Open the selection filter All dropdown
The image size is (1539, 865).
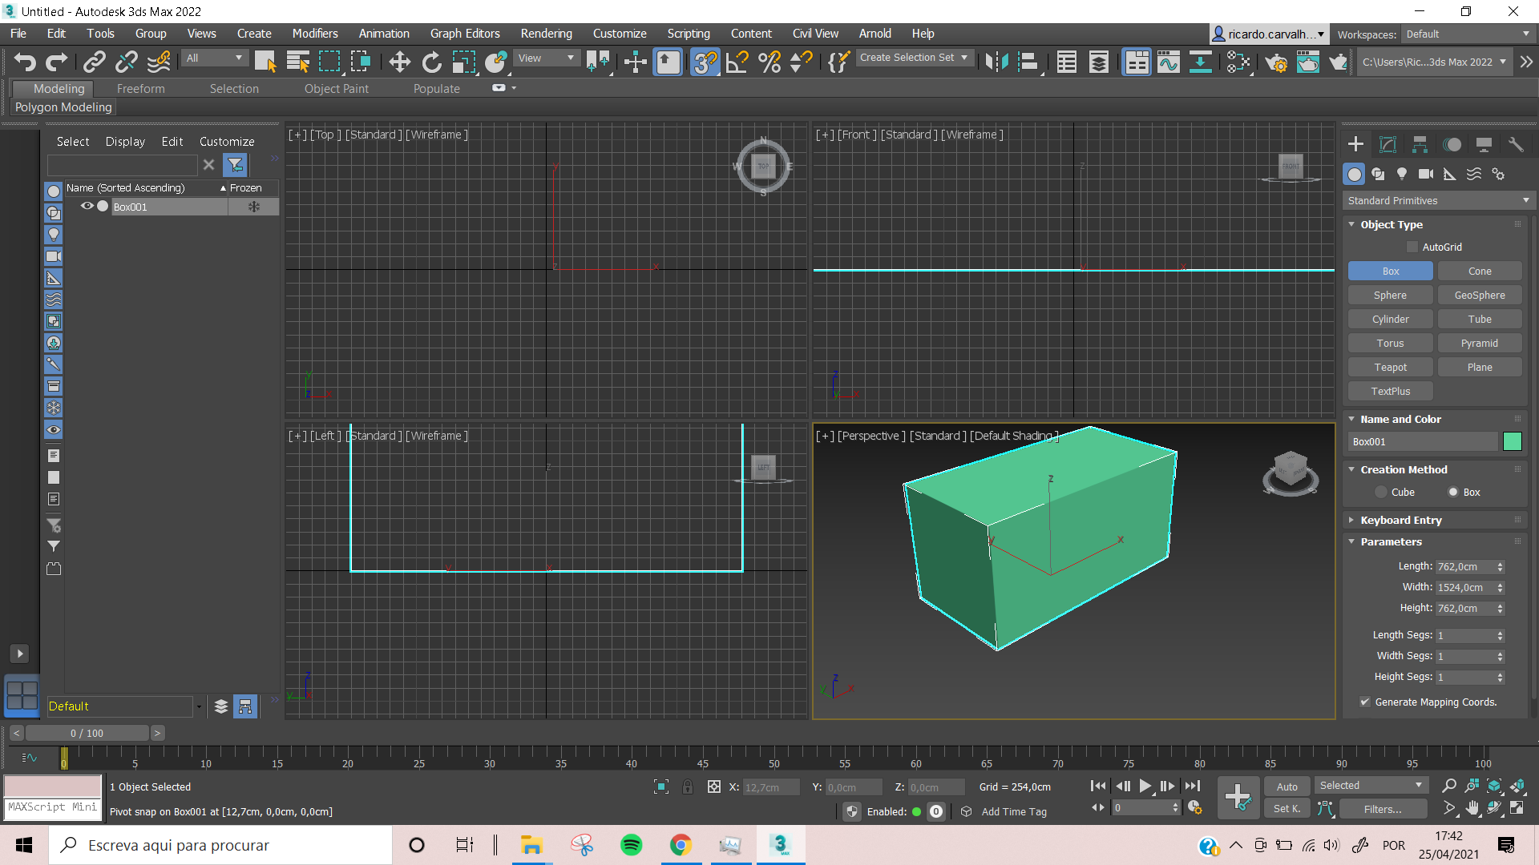pos(214,58)
